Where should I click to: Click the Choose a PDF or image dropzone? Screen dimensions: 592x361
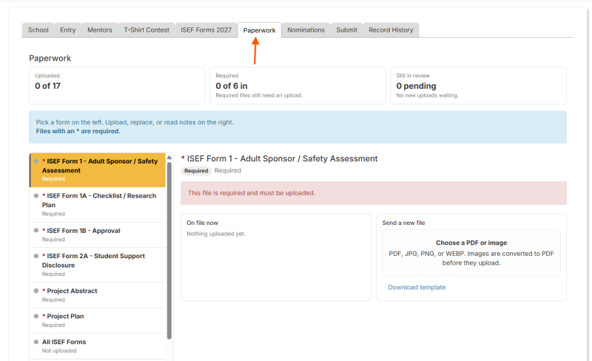click(471, 252)
